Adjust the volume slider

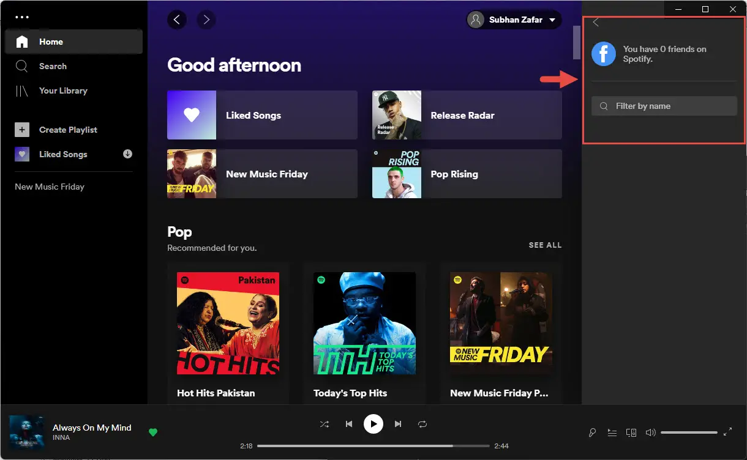pos(689,432)
